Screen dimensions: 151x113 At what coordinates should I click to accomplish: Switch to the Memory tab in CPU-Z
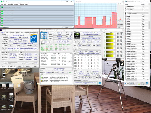tap(18, 32)
